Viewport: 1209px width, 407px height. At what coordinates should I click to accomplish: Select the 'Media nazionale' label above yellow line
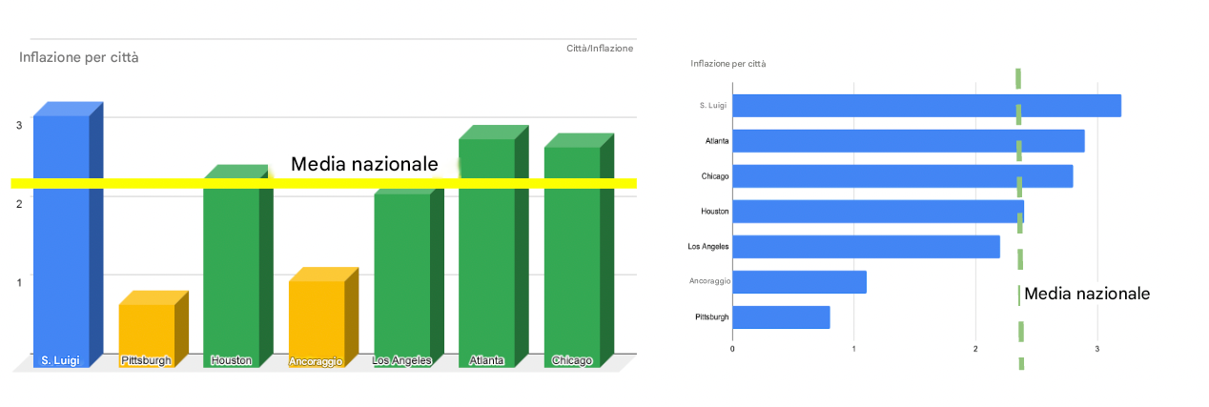pos(364,164)
